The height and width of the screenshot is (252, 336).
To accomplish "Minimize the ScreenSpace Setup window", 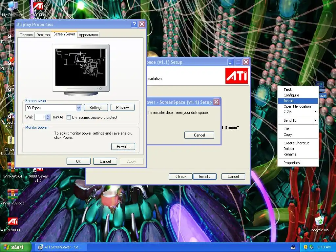I will point(230,62).
